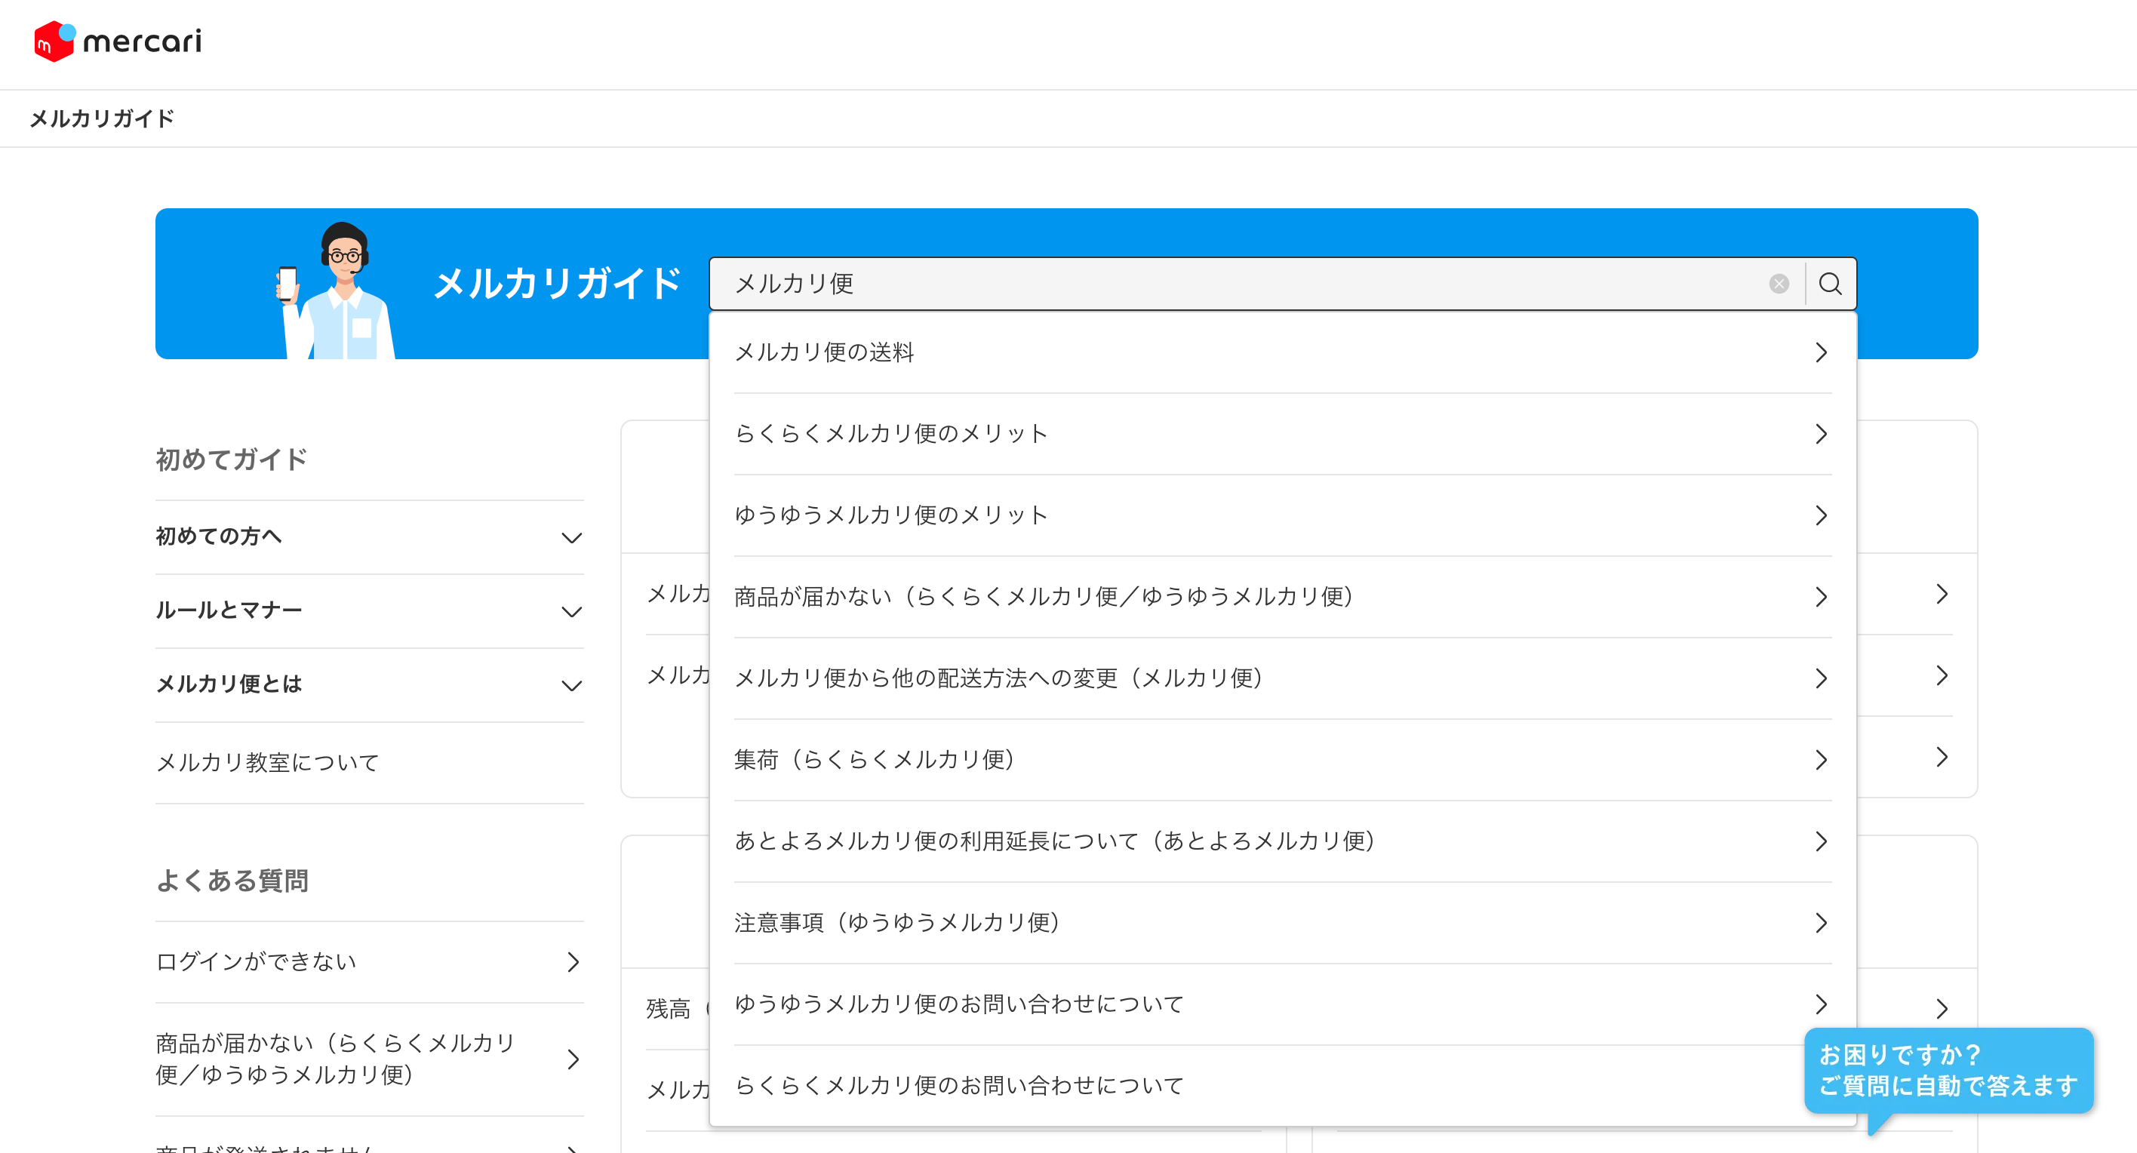This screenshot has width=2137, height=1153.
Task: Click the メルカリガイド banner title
Action: click(x=557, y=284)
